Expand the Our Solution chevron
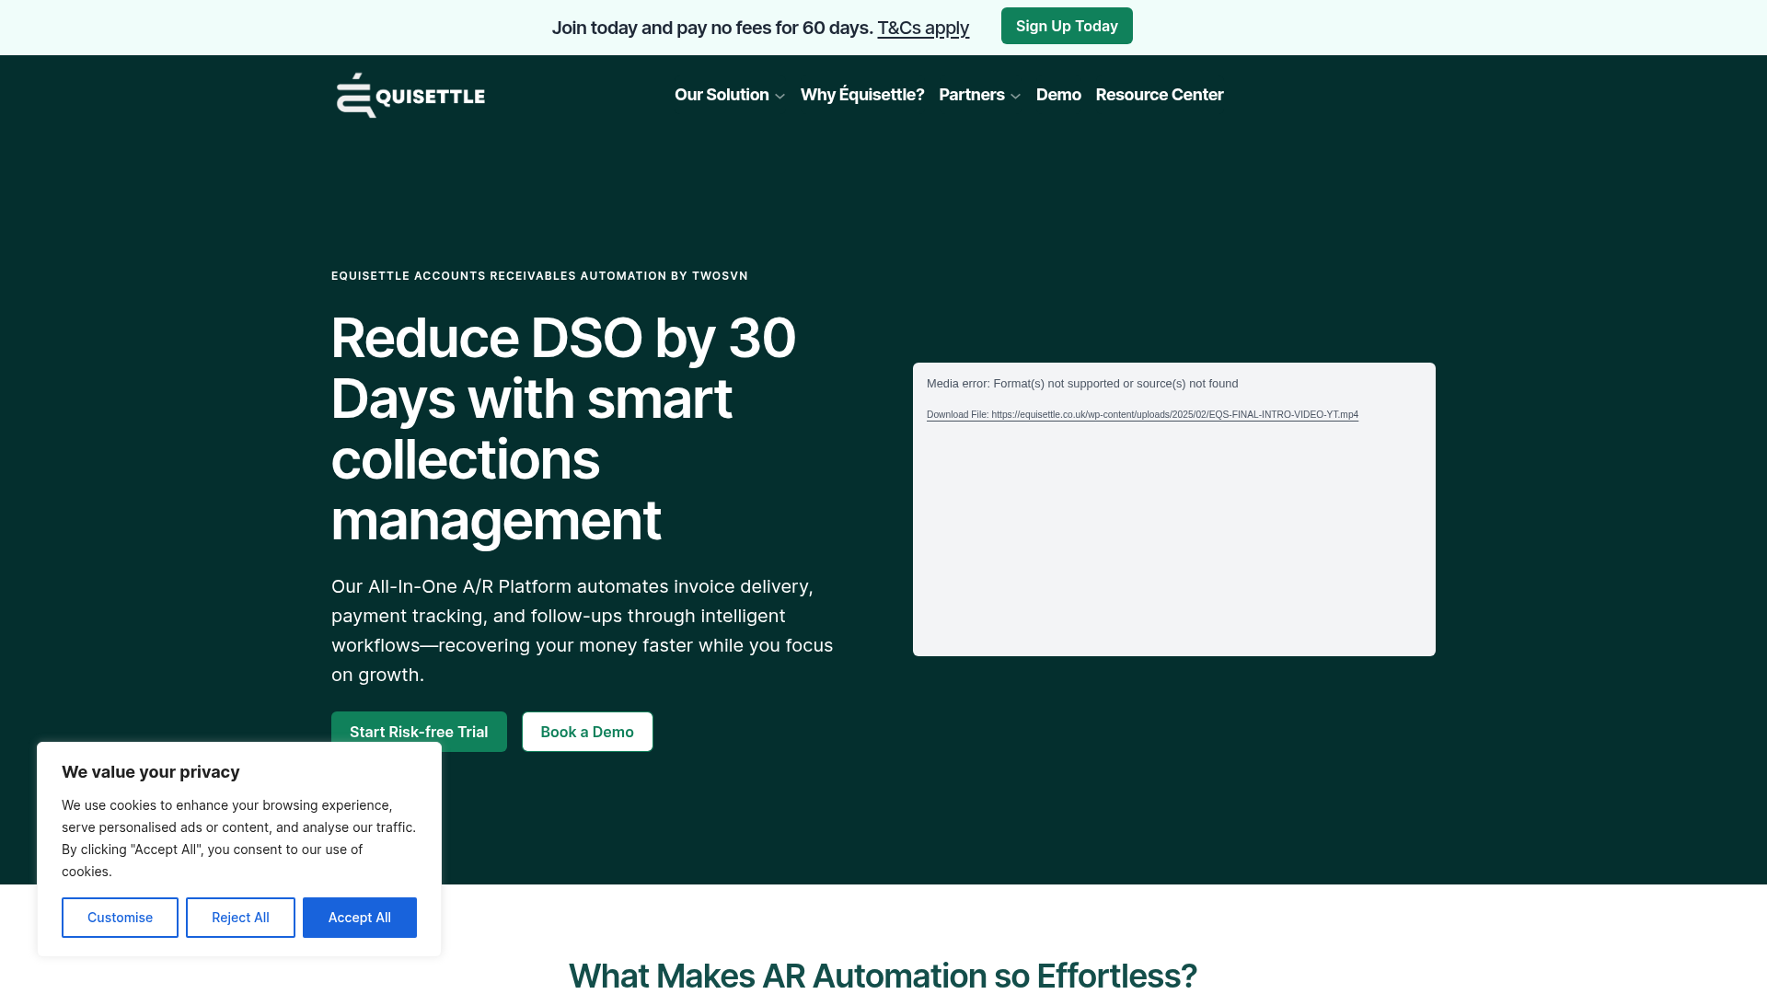1767x994 pixels. 780,96
